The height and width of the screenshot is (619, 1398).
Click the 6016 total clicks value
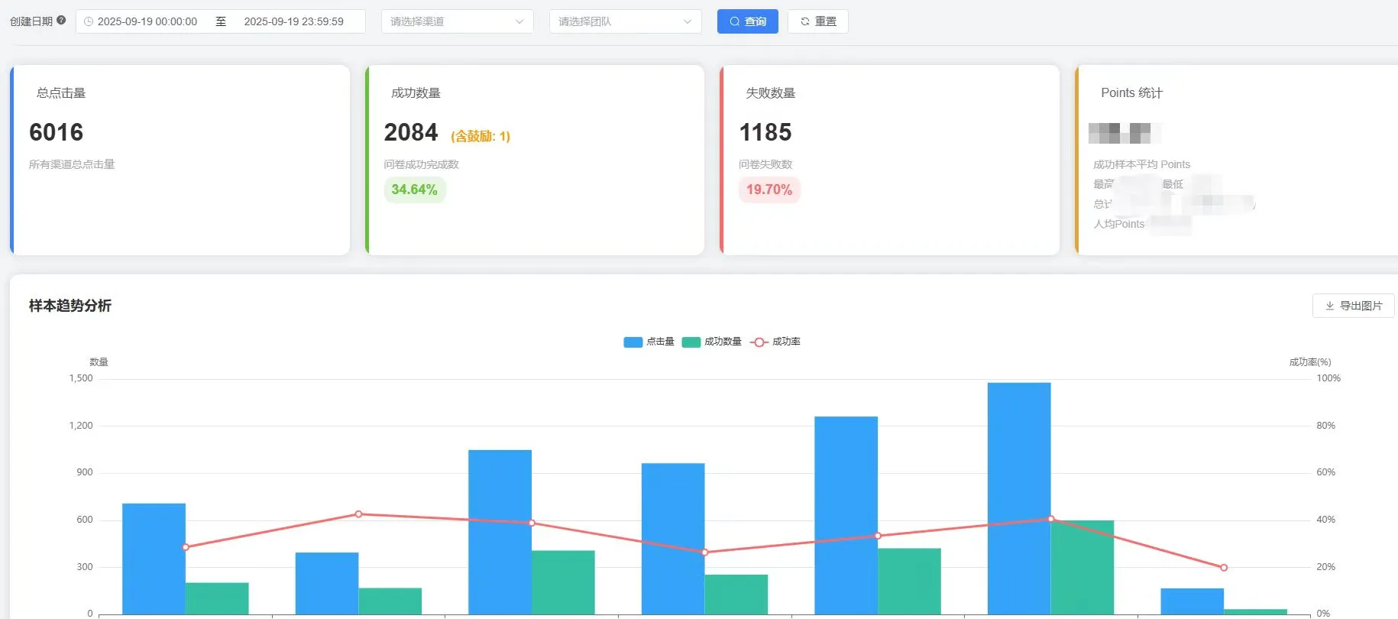click(x=56, y=132)
